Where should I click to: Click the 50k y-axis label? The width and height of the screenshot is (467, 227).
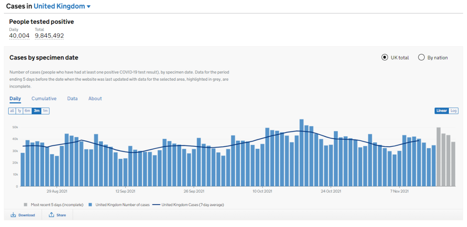(15, 127)
